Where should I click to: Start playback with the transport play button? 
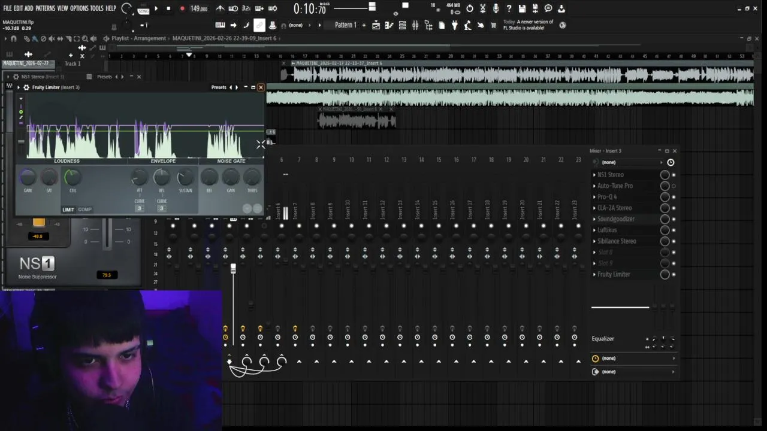pos(156,8)
